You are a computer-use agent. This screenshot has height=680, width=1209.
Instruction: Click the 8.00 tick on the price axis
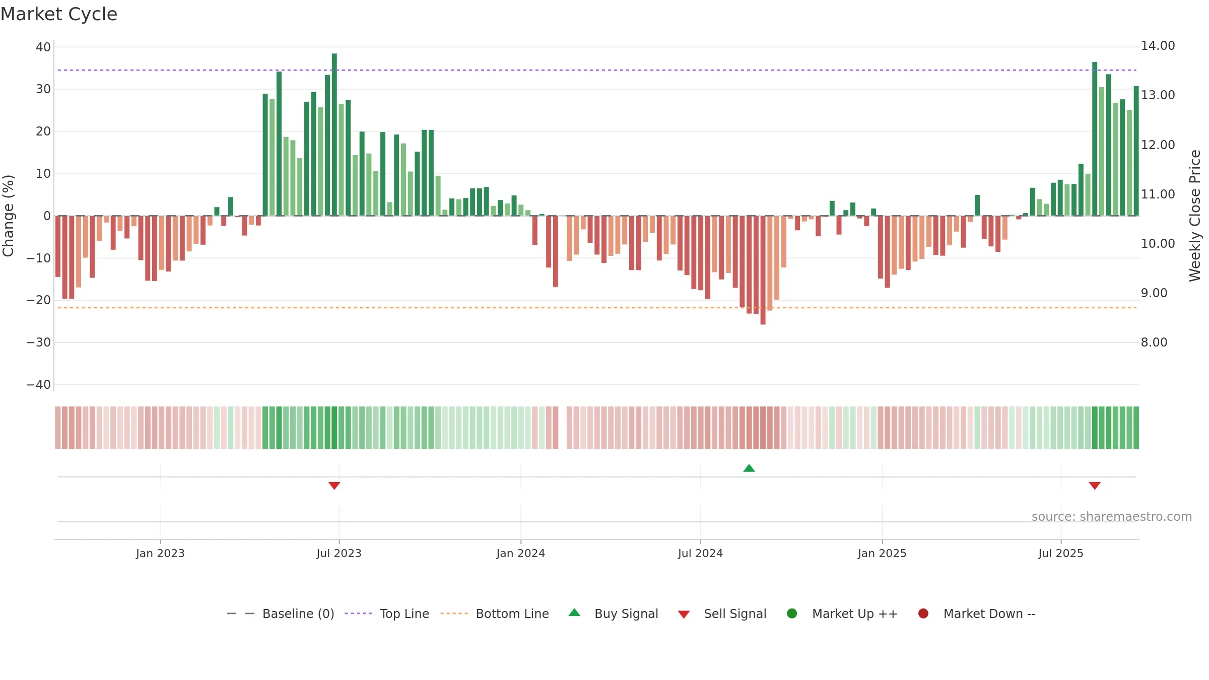[1154, 343]
